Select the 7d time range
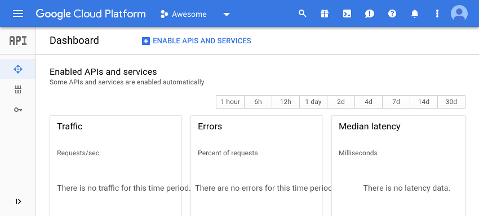479x216 pixels. tap(396, 102)
